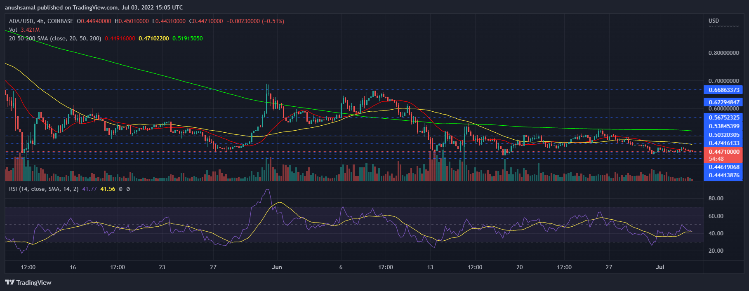Click the 20 SMA value 0.44916000
The height and width of the screenshot is (291, 749).
point(120,38)
